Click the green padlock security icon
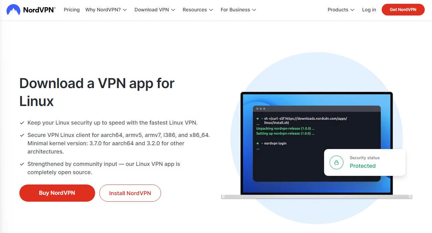This screenshot has height=233, width=432. pyautogui.click(x=336, y=162)
